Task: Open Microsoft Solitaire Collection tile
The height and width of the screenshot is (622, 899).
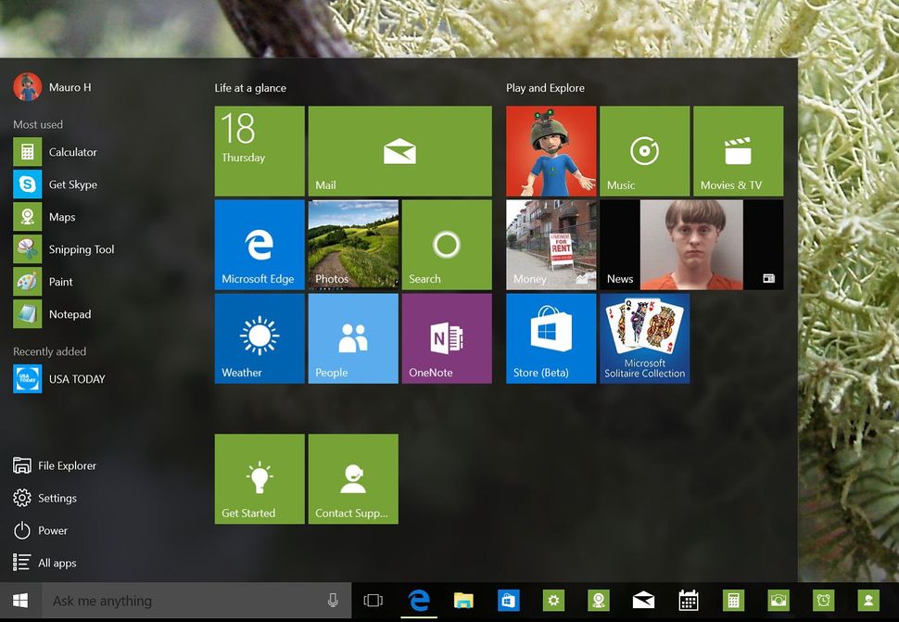Action: (644, 337)
